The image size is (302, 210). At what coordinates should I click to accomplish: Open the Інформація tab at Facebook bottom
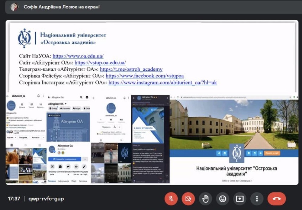(63, 181)
